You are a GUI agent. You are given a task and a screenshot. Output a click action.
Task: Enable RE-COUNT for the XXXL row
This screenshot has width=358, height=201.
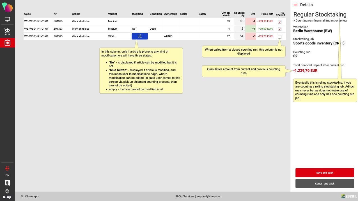point(279,37)
